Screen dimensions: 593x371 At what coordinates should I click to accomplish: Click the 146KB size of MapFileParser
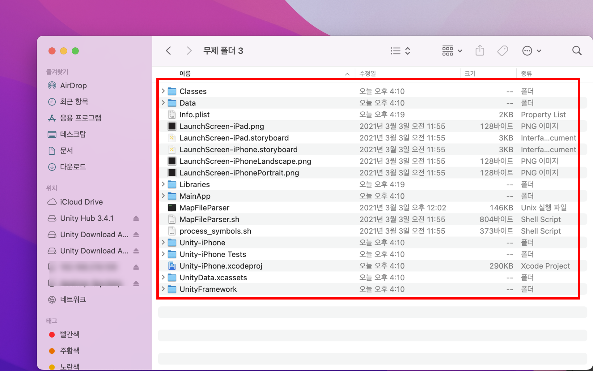[501, 208]
